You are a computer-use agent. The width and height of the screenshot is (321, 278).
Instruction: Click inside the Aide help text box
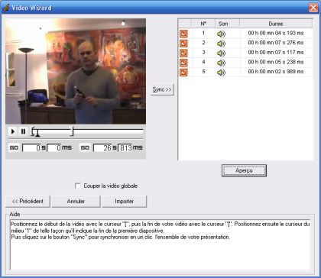click(160, 245)
